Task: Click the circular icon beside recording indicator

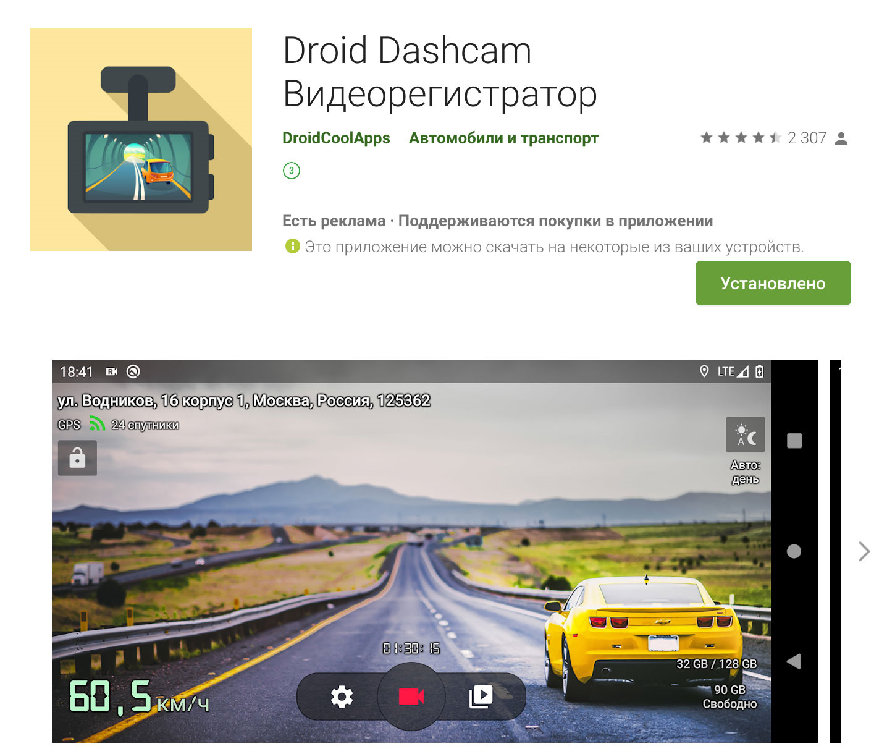Action: (133, 371)
